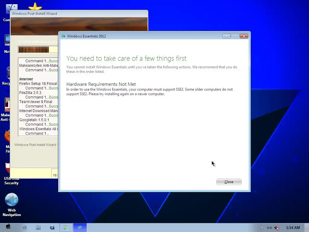Click the muted volume tray icon
The image size is (309, 232).
tap(277, 228)
